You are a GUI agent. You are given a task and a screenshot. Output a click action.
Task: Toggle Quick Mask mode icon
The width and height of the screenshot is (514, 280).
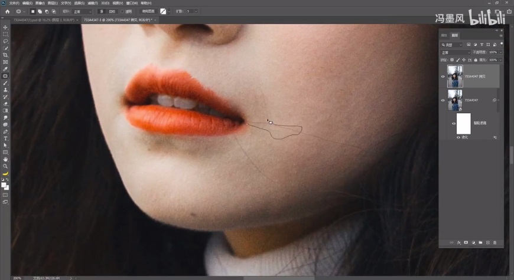coord(5,195)
